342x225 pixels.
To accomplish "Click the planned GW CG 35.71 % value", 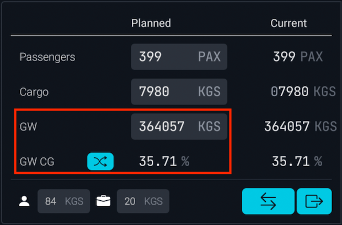I will click(x=164, y=161).
